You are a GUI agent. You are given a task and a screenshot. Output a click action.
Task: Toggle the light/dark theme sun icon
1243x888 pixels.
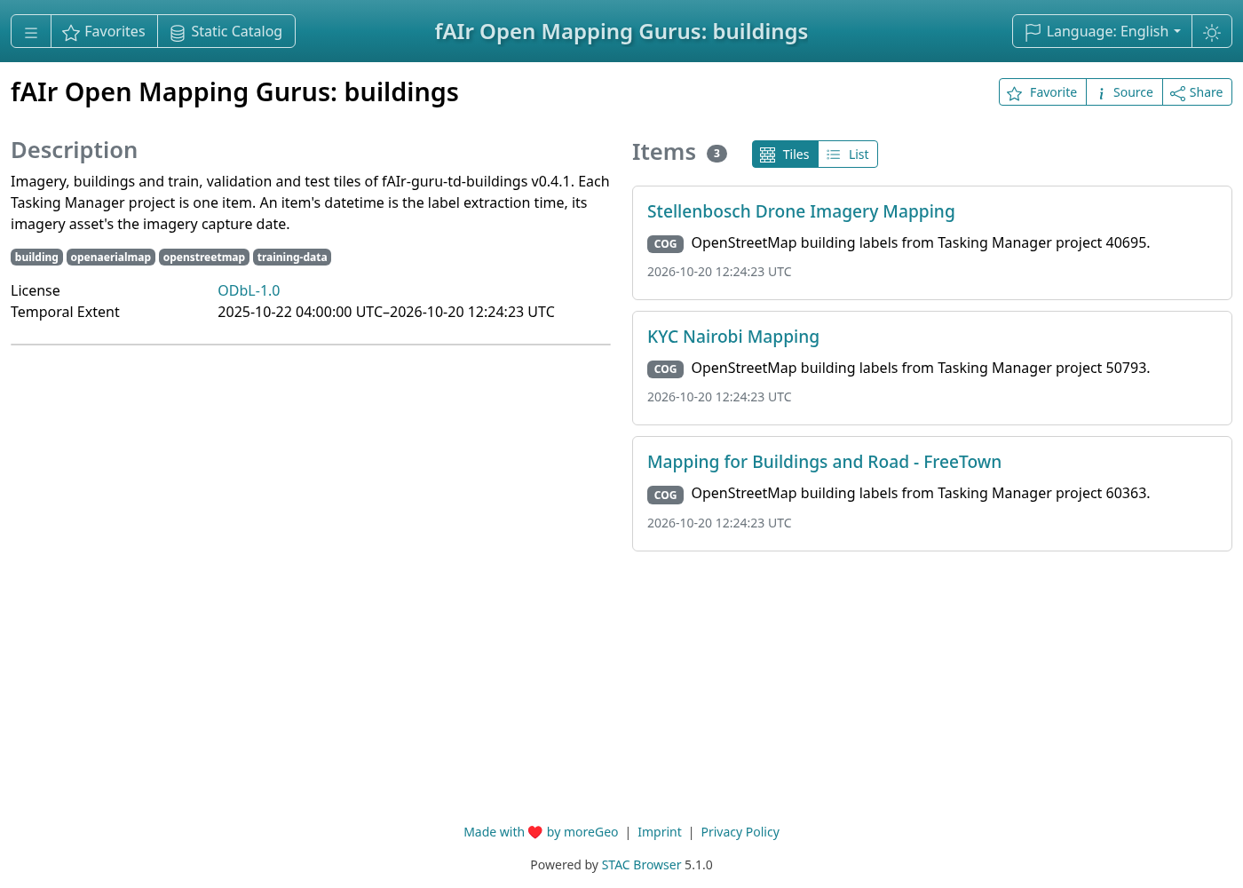[1212, 31]
